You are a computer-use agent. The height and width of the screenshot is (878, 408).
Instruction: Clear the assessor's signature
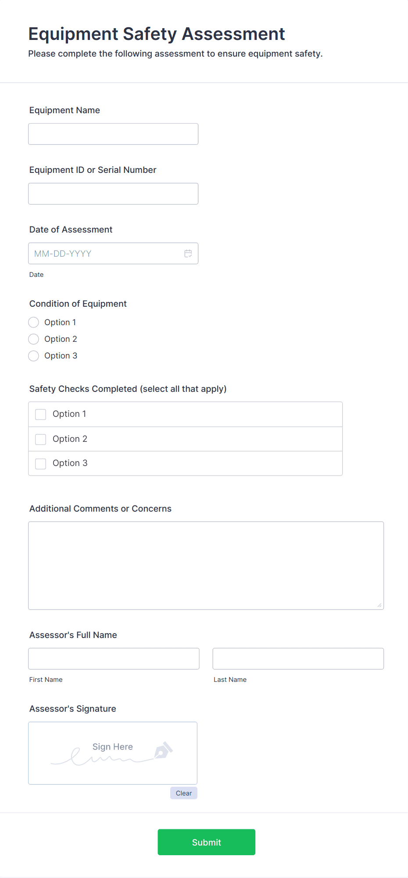(184, 793)
